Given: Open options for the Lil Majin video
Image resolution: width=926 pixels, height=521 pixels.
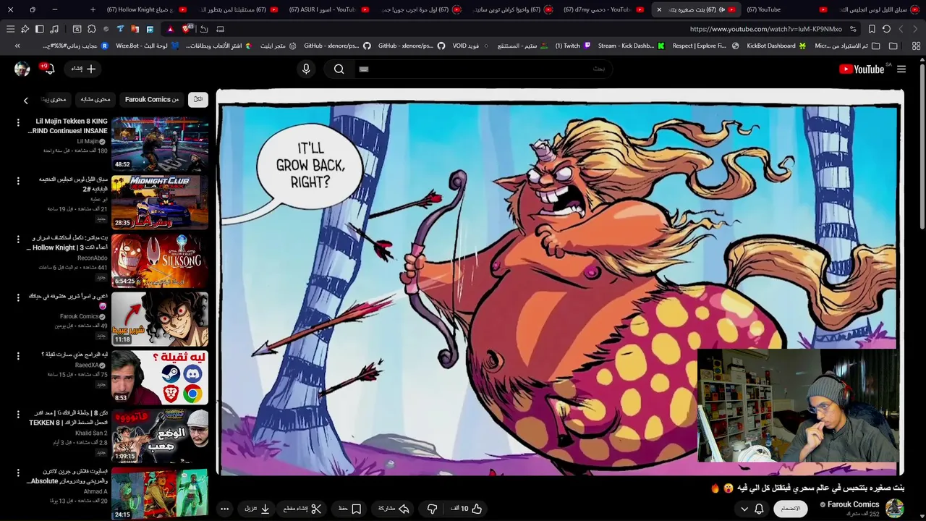Looking at the screenshot, I should click(x=18, y=122).
